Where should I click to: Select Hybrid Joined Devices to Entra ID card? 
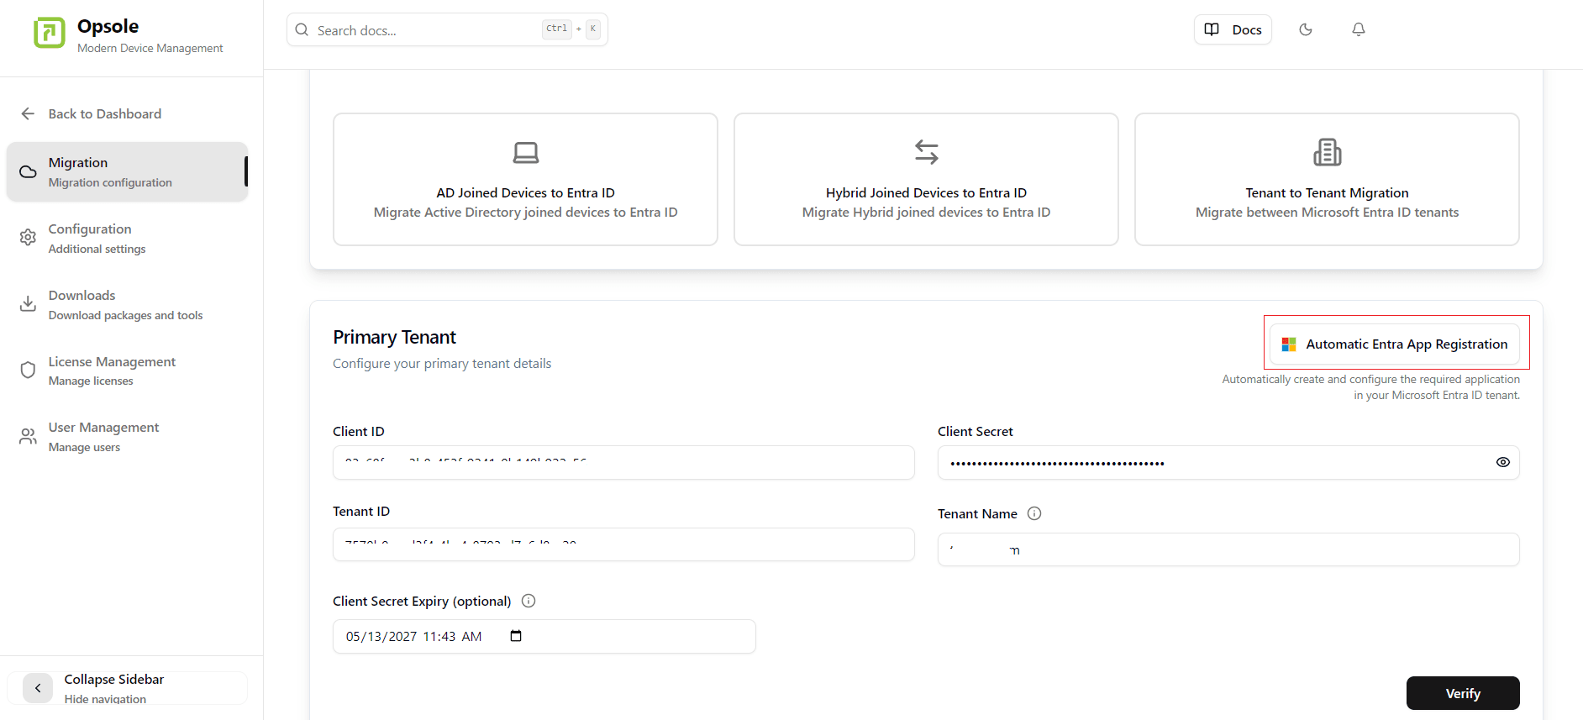point(926,179)
